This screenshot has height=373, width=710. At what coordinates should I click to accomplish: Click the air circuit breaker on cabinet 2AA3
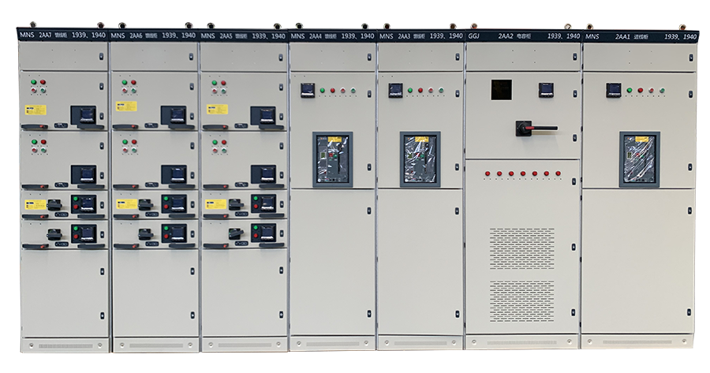(x=420, y=159)
